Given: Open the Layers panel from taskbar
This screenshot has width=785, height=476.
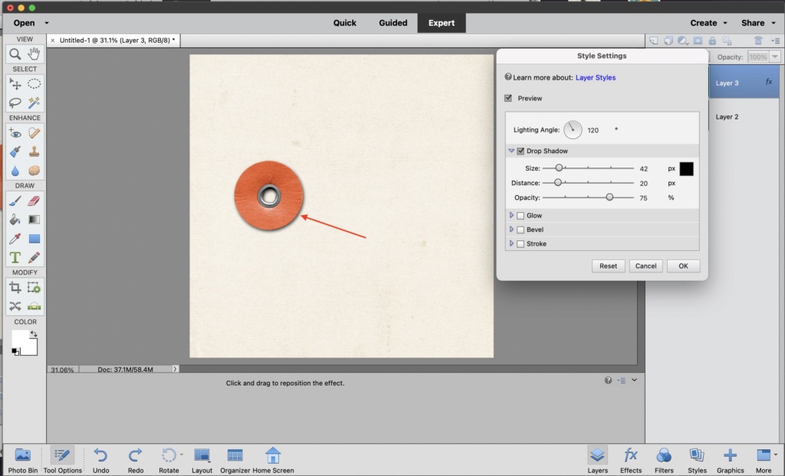Looking at the screenshot, I should coord(597,460).
